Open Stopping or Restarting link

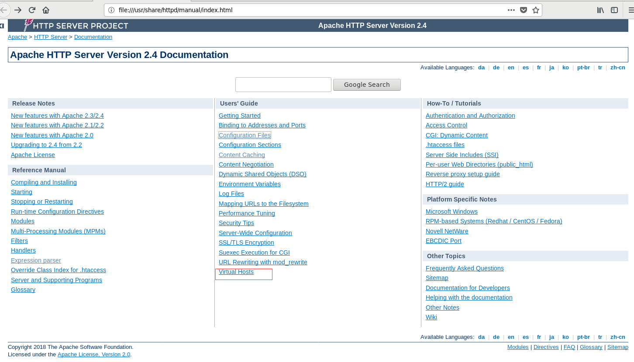[x=42, y=201]
